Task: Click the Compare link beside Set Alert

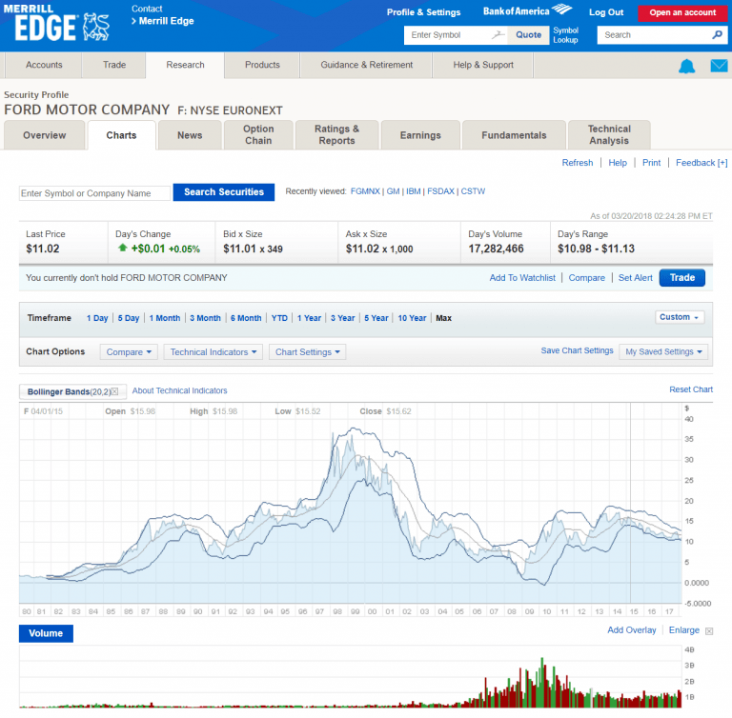Action: (586, 278)
